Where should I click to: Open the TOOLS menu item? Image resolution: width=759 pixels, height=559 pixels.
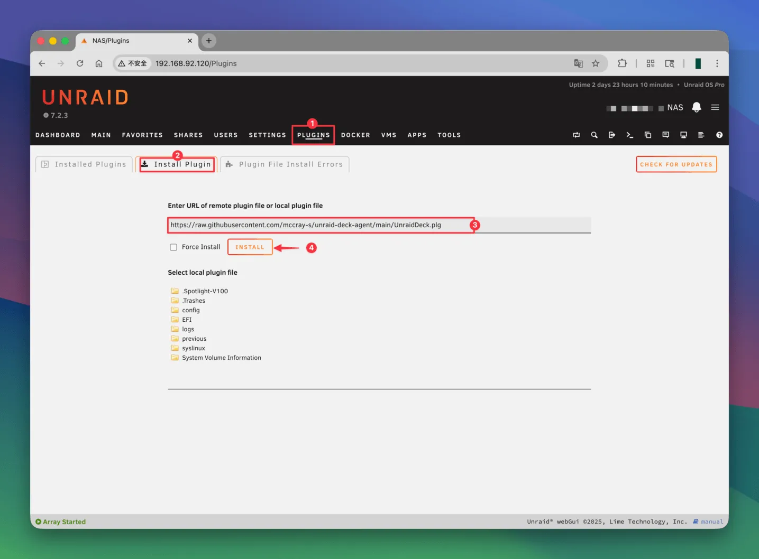click(449, 135)
